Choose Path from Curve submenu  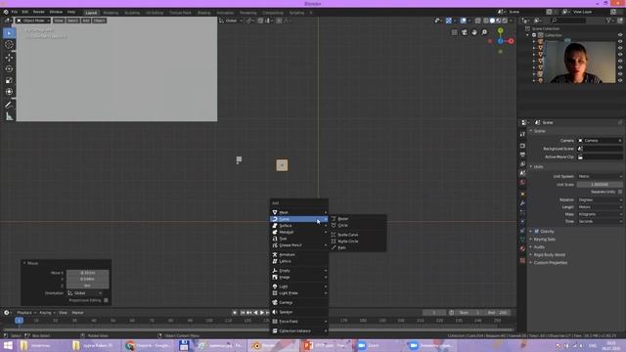(x=358, y=247)
